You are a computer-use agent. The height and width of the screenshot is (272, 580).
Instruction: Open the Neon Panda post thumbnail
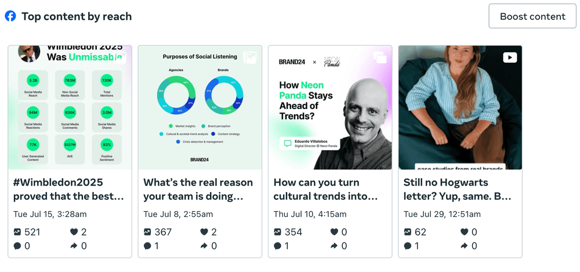[x=331, y=107]
